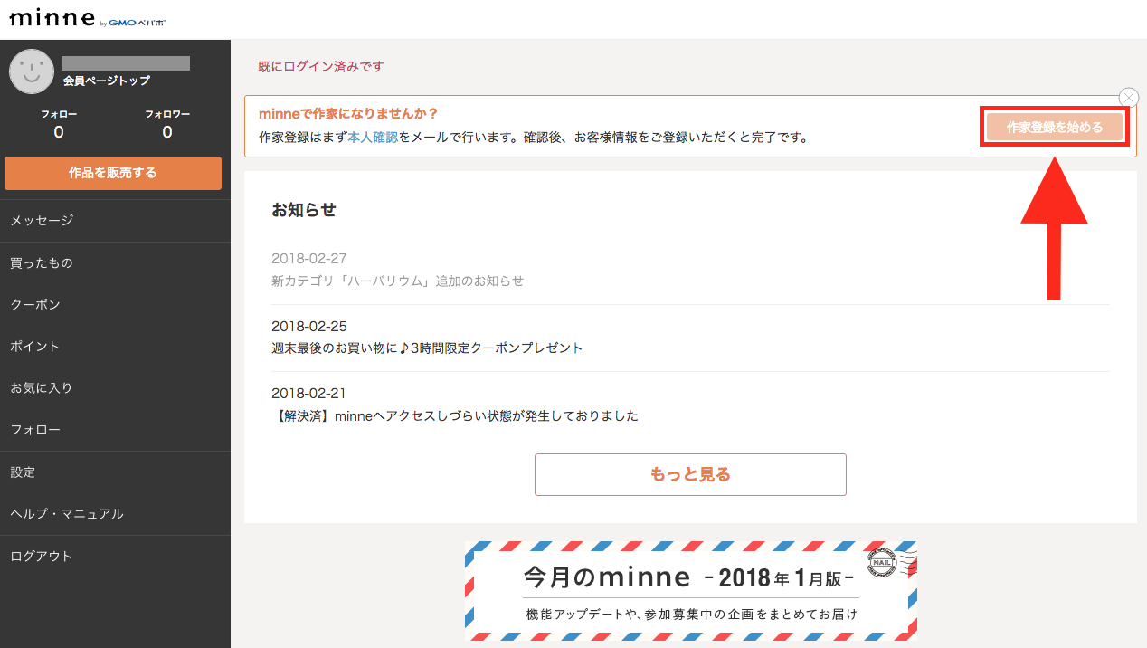This screenshot has height=648, width=1147.
Task: Open the メッセージ menu item
Action: click(42, 220)
